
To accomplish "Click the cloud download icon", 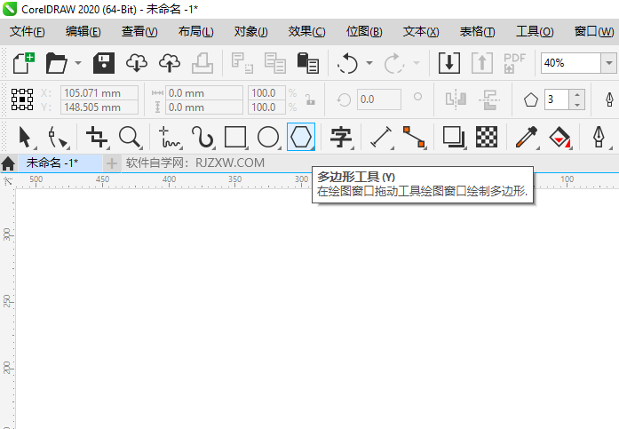I will click(137, 63).
